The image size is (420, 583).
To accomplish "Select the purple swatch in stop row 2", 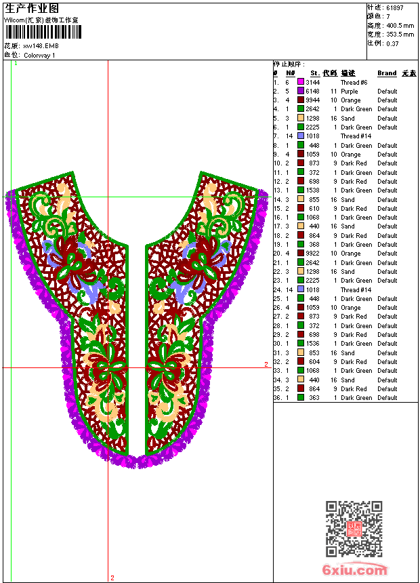I will tap(301, 91).
